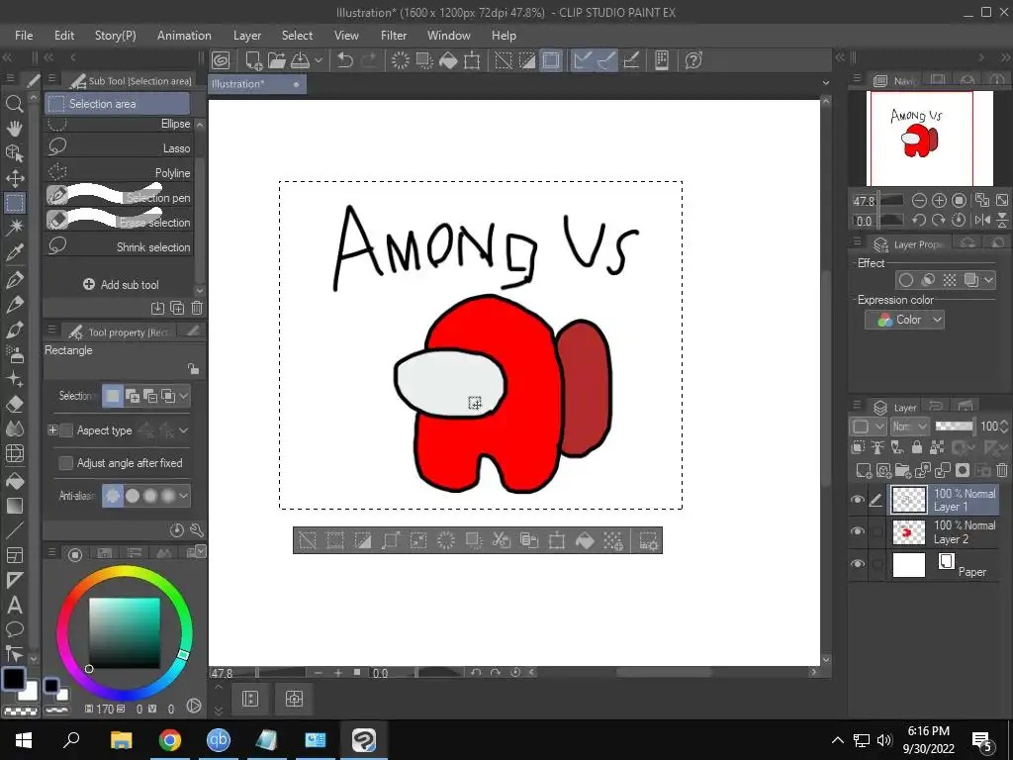Select the Auto select magic wand tool
Image resolution: width=1013 pixels, height=760 pixels.
[14, 227]
